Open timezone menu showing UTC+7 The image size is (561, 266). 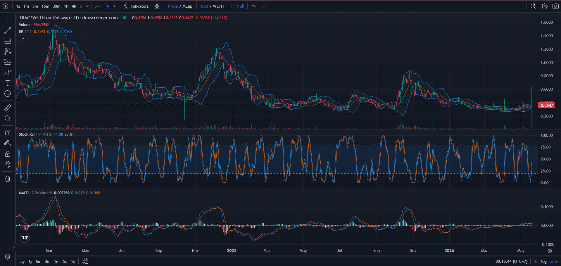[511, 261]
